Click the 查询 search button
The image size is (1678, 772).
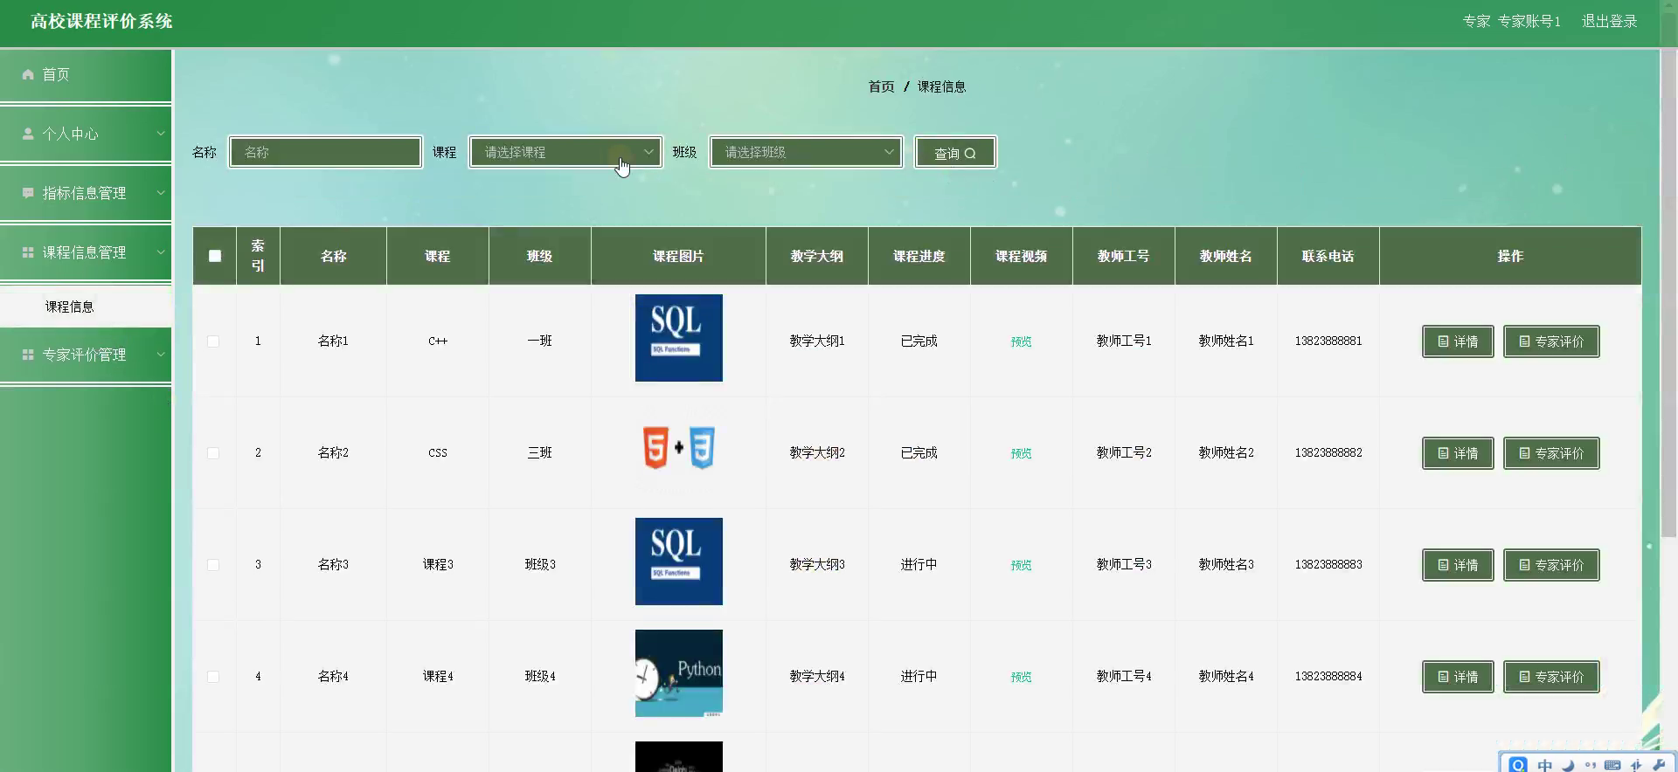pyautogui.click(x=955, y=153)
